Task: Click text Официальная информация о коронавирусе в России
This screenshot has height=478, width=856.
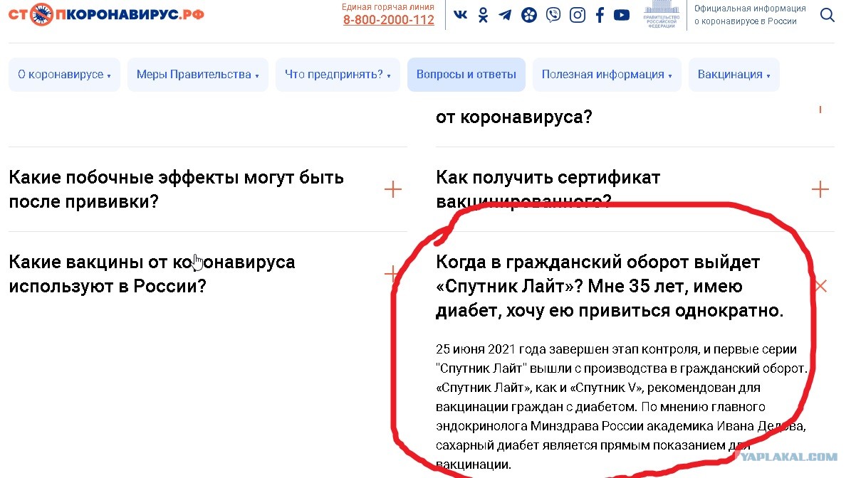Action: (750, 15)
